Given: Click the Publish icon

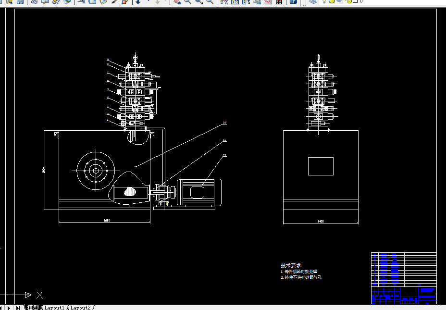Looking at the screenshot, I should pyautogui.click(x=56, y=1).
